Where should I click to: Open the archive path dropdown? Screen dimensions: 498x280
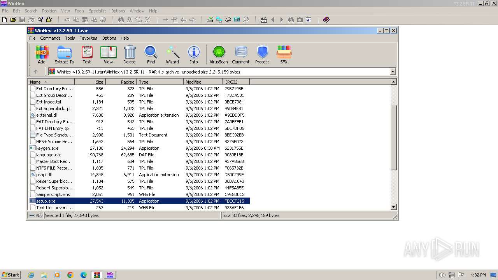(393, 72)
